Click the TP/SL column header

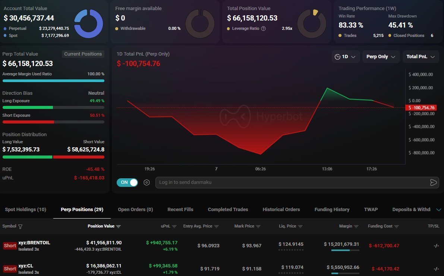pos(434,226)
